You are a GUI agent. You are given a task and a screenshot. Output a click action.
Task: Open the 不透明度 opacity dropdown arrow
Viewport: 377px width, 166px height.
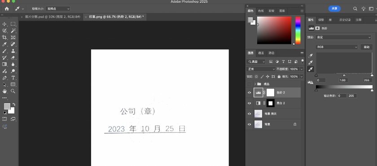(302, 69)
